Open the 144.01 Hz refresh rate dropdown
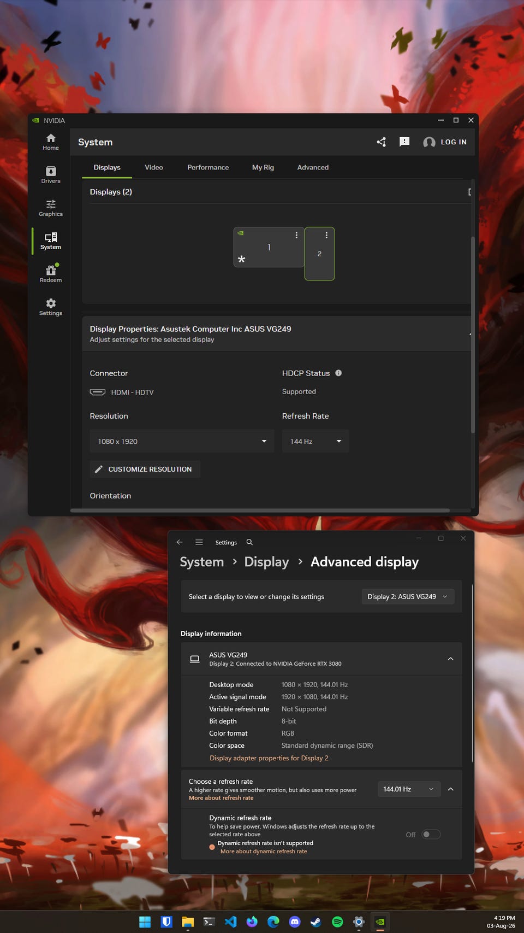Viewport: 524px width, 933px height. (x=409, y=789)
